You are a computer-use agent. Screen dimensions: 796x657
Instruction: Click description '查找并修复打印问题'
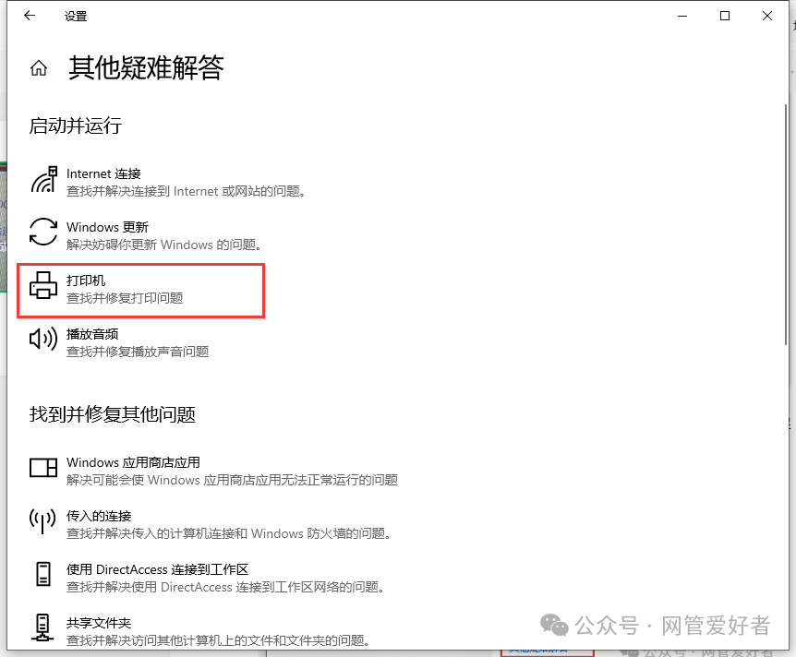(x=125, y=298)
